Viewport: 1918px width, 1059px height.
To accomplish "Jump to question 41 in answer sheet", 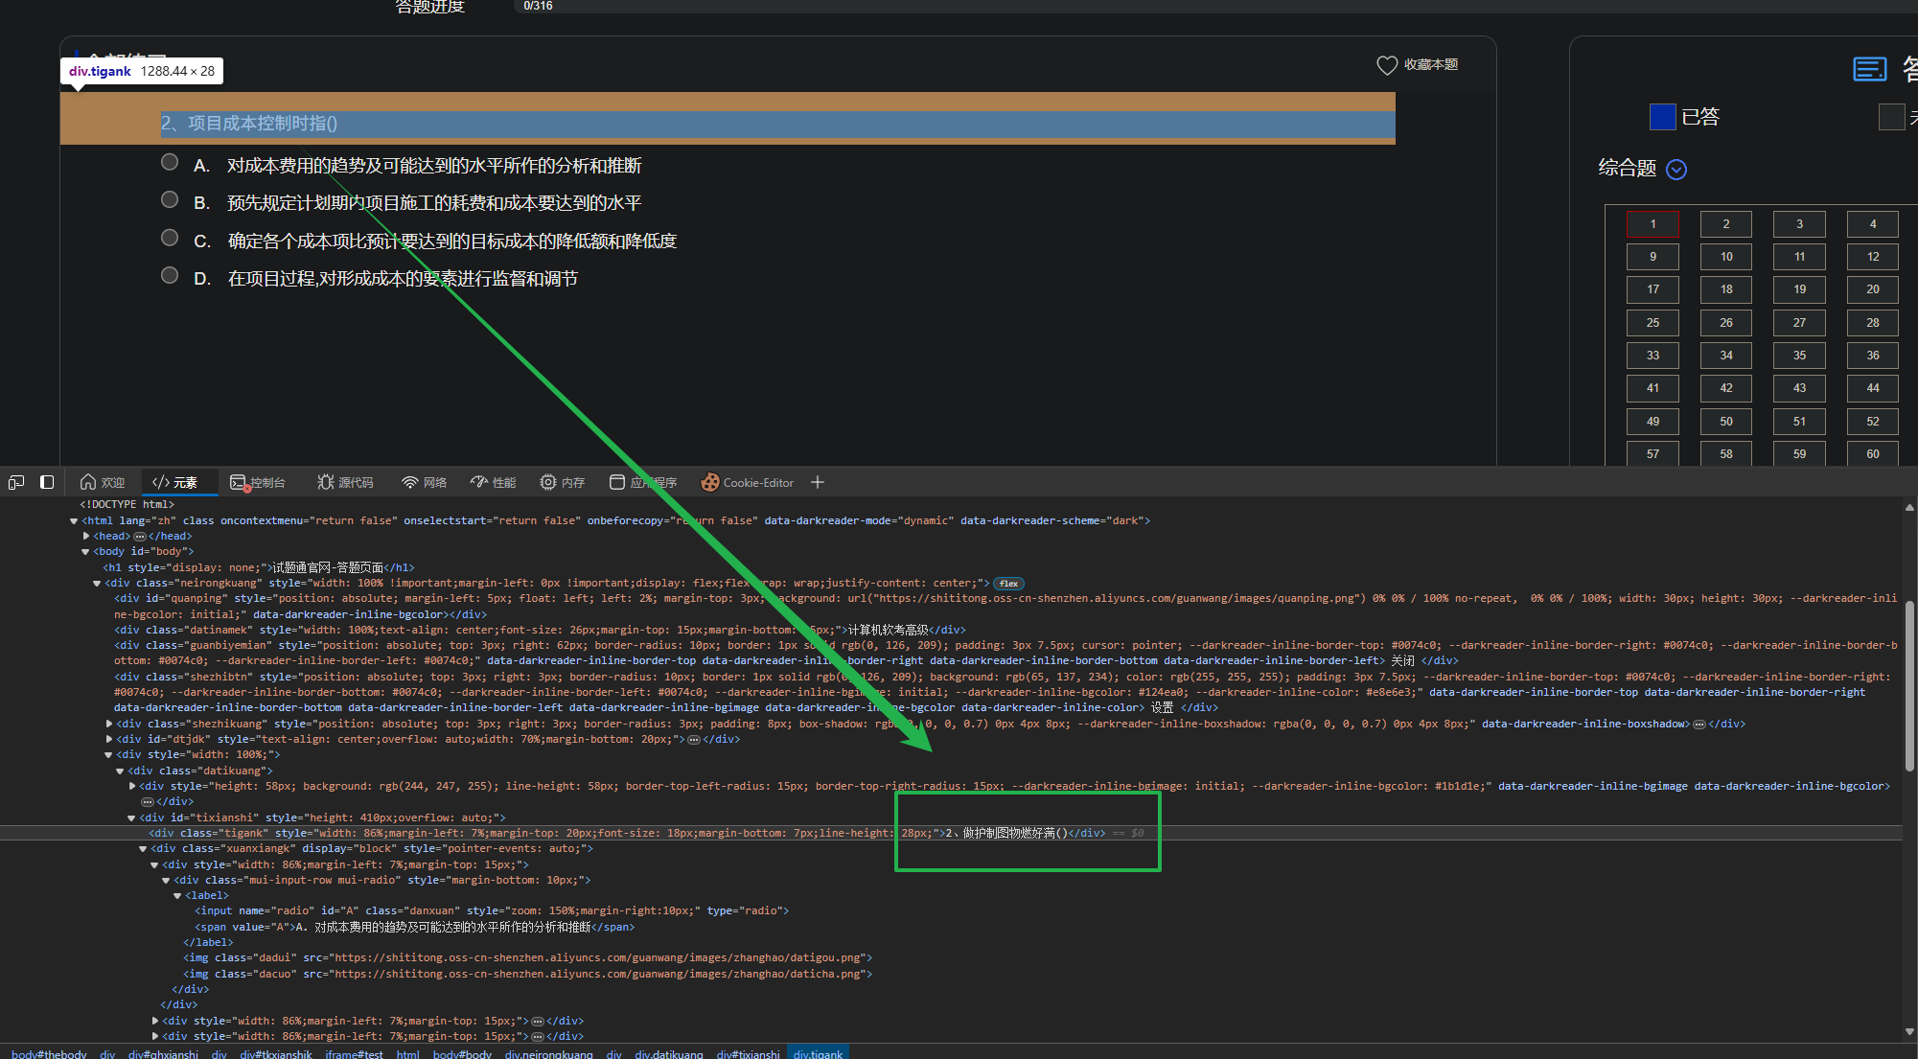I will point(1652,388).
